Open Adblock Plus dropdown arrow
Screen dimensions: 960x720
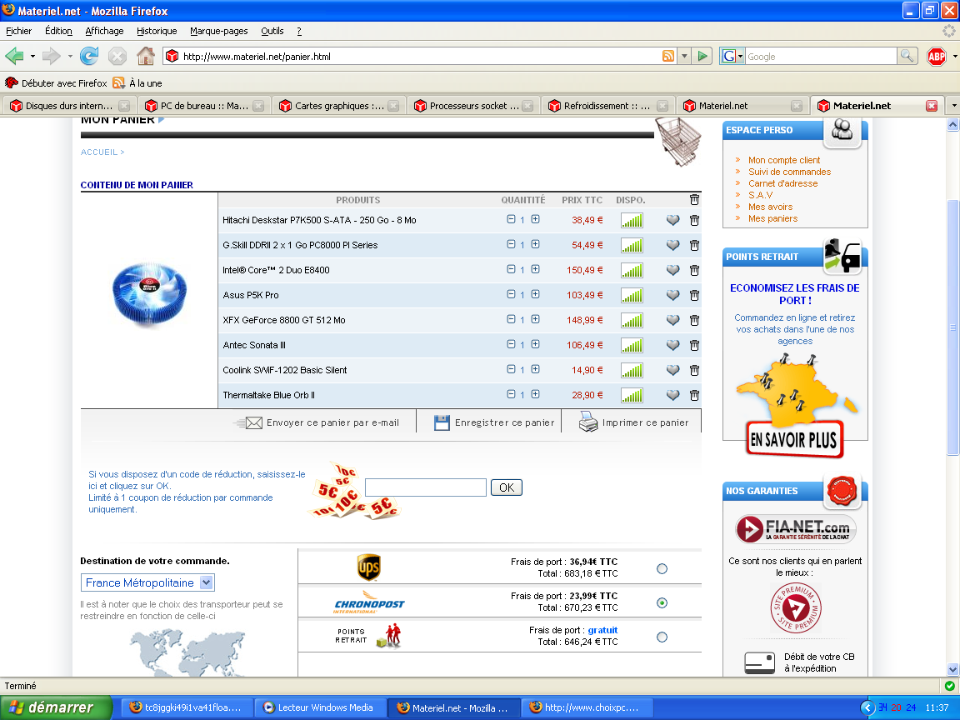pyautogui.click(x=954, y=57)
